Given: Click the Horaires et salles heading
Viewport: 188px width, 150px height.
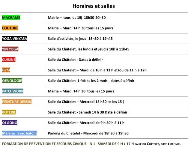Looking at the screenshot, I should pyautogui.click(x=94, y=6).
